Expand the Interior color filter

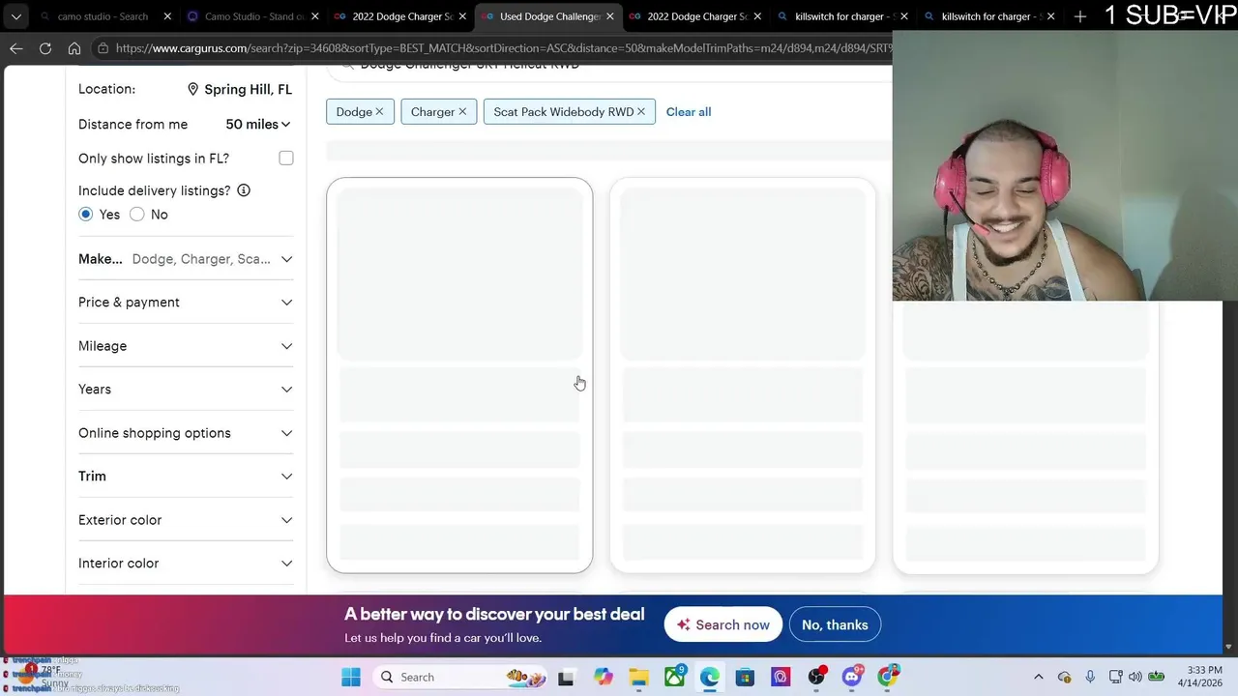coord(186,564)
